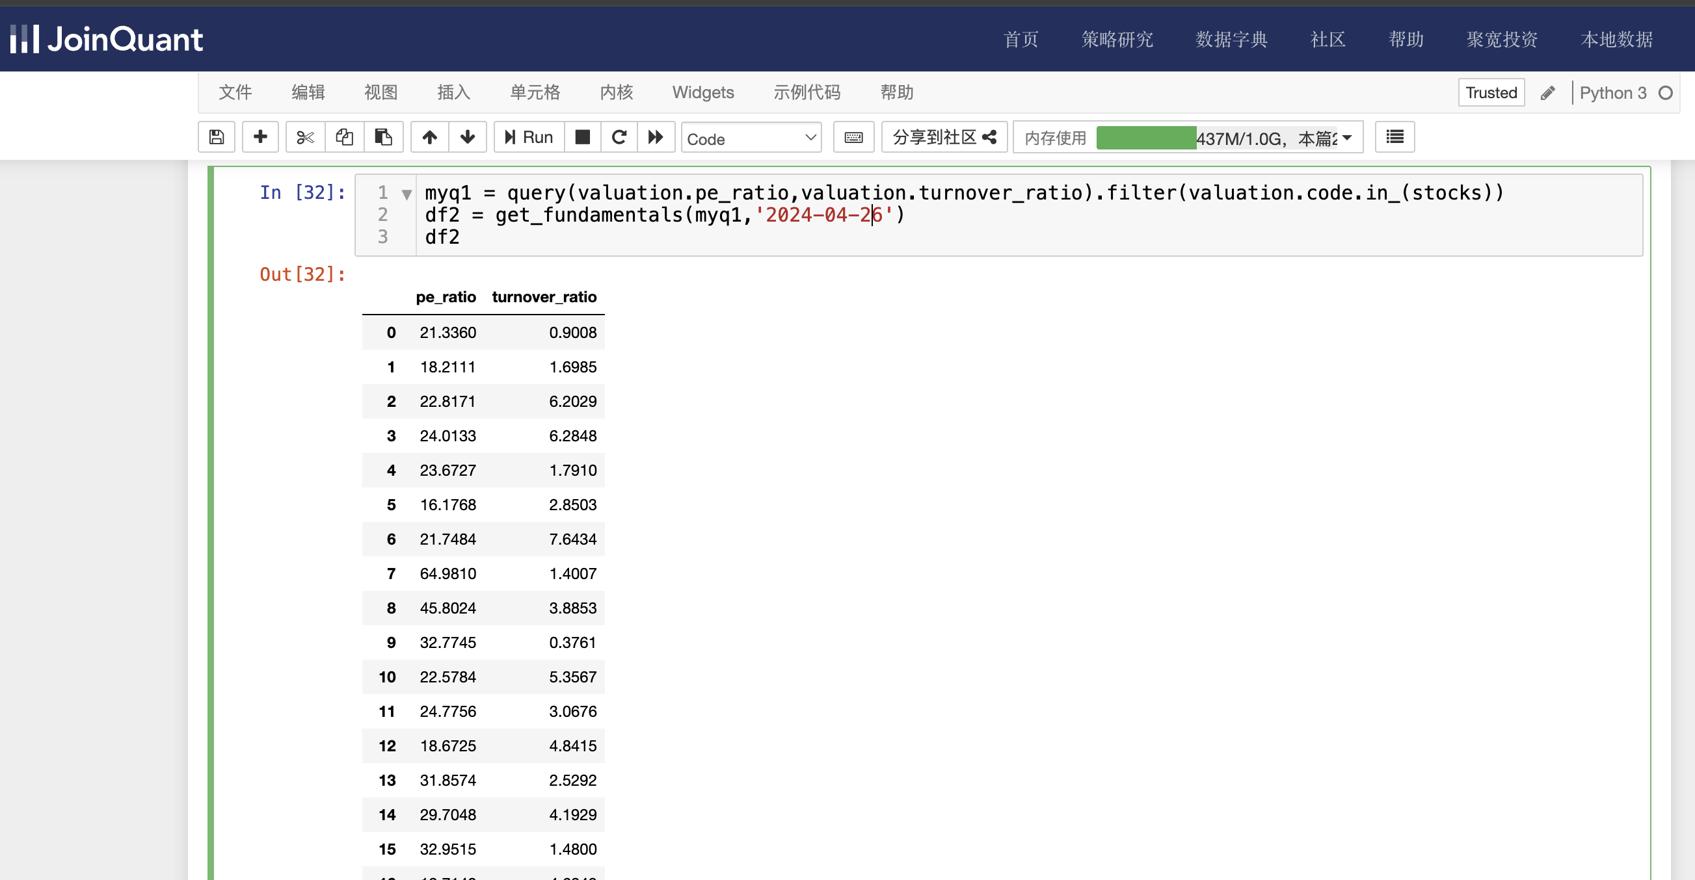Move the selected cell up
This screenshot has height=880, width=1695.
tap(430, 136)
